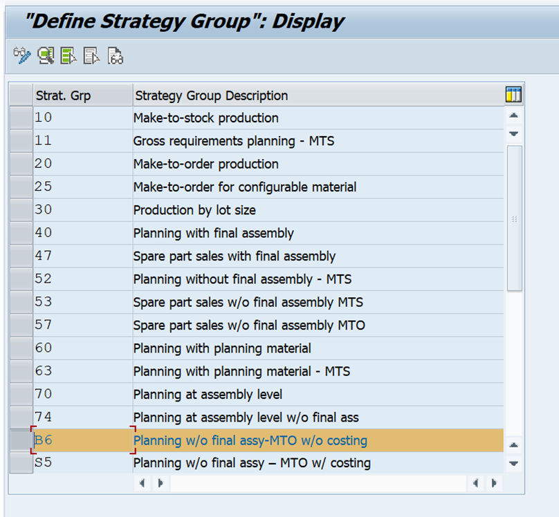The image size is (559, 517).
Task: Click the scroll-down arrow below the upper up arrow
Action: (x=514, y=134)
